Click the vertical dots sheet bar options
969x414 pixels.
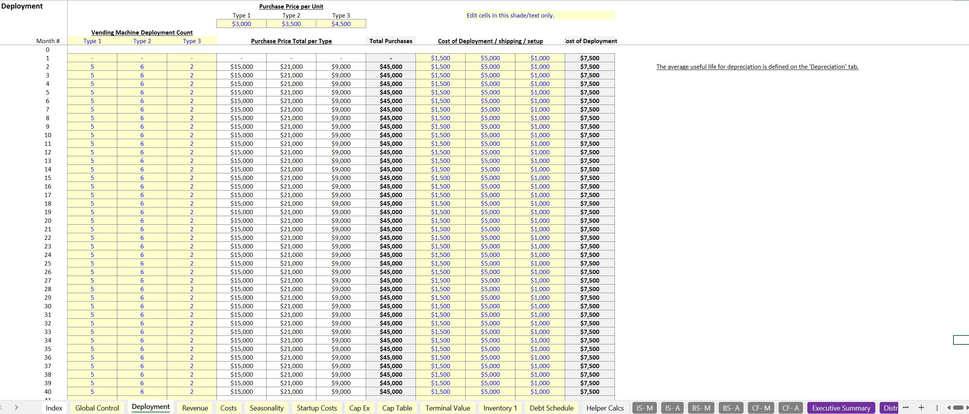click(937, 407)
